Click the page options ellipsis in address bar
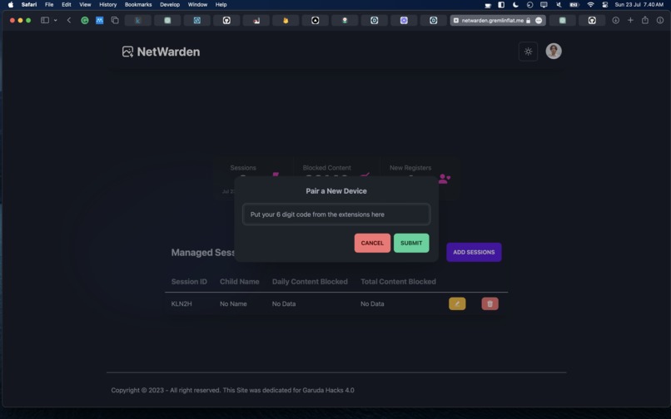This screenshot has width=671, height=419. (x=539, y=20)
